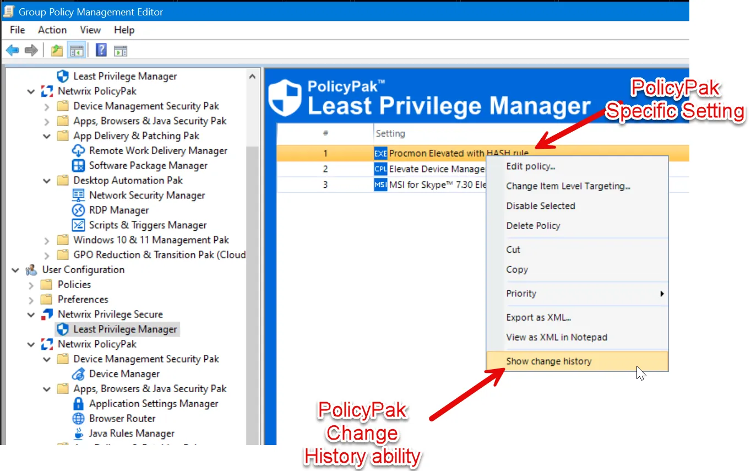
Task: Open the RDP Manager node
Action: [118, 210]
